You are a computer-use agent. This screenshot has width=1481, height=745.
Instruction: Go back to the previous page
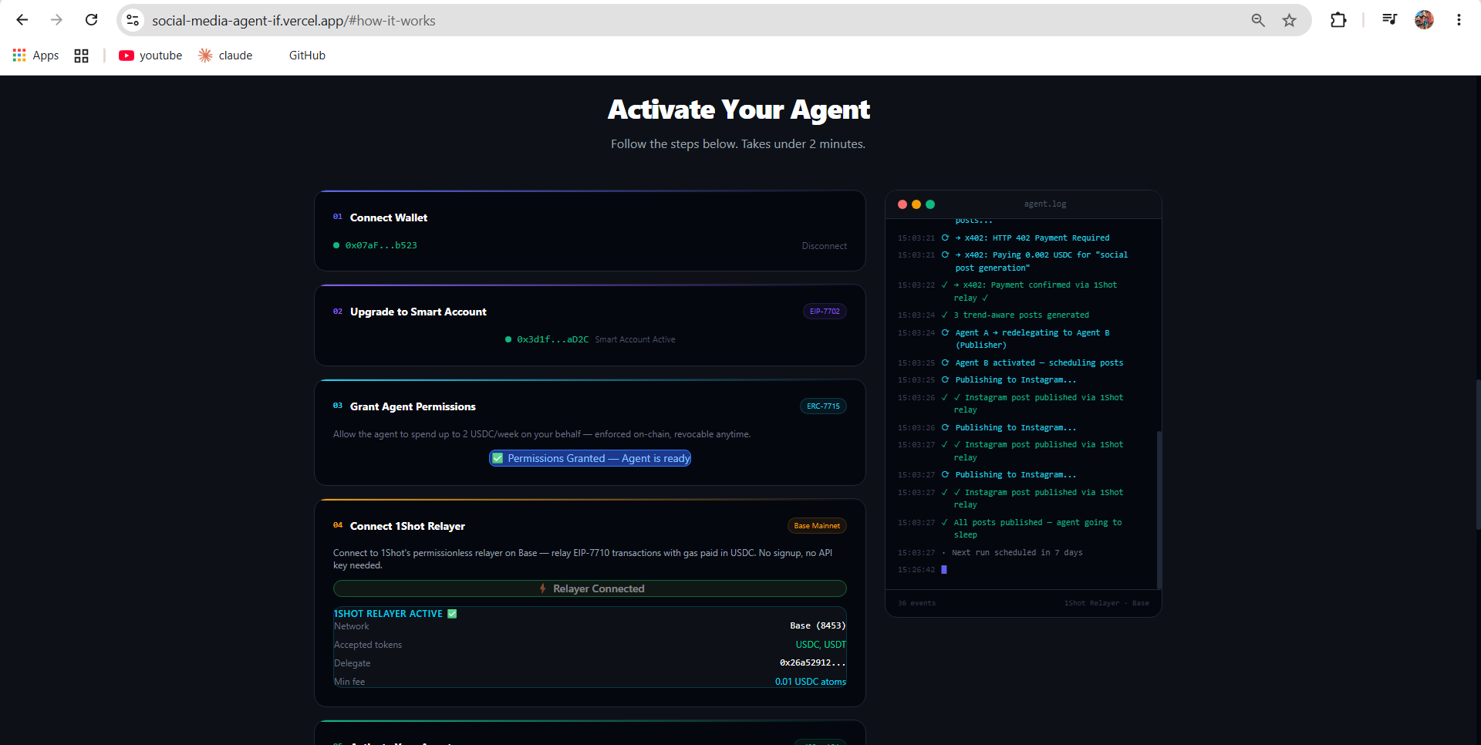pos(22,20)
